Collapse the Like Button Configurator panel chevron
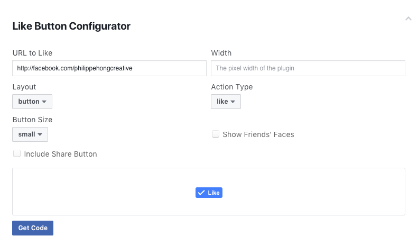This screenshot has height=245, width=418. coord(408,19)
